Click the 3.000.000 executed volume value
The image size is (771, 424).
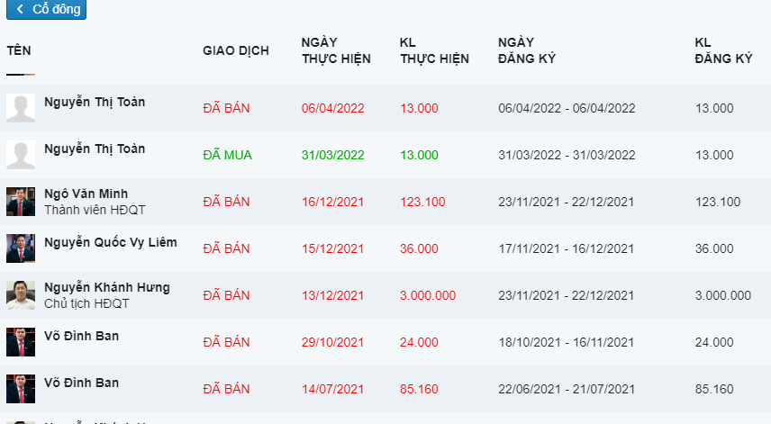coord(428,295)
